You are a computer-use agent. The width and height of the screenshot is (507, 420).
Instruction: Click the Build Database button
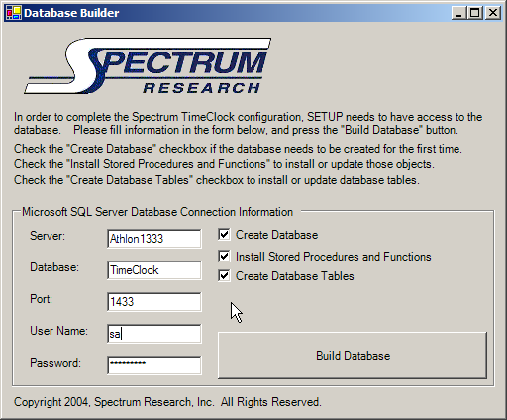click(x=353, y=356)
